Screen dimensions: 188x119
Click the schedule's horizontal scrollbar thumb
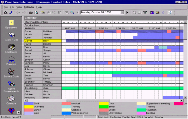[x=88, y=101]
